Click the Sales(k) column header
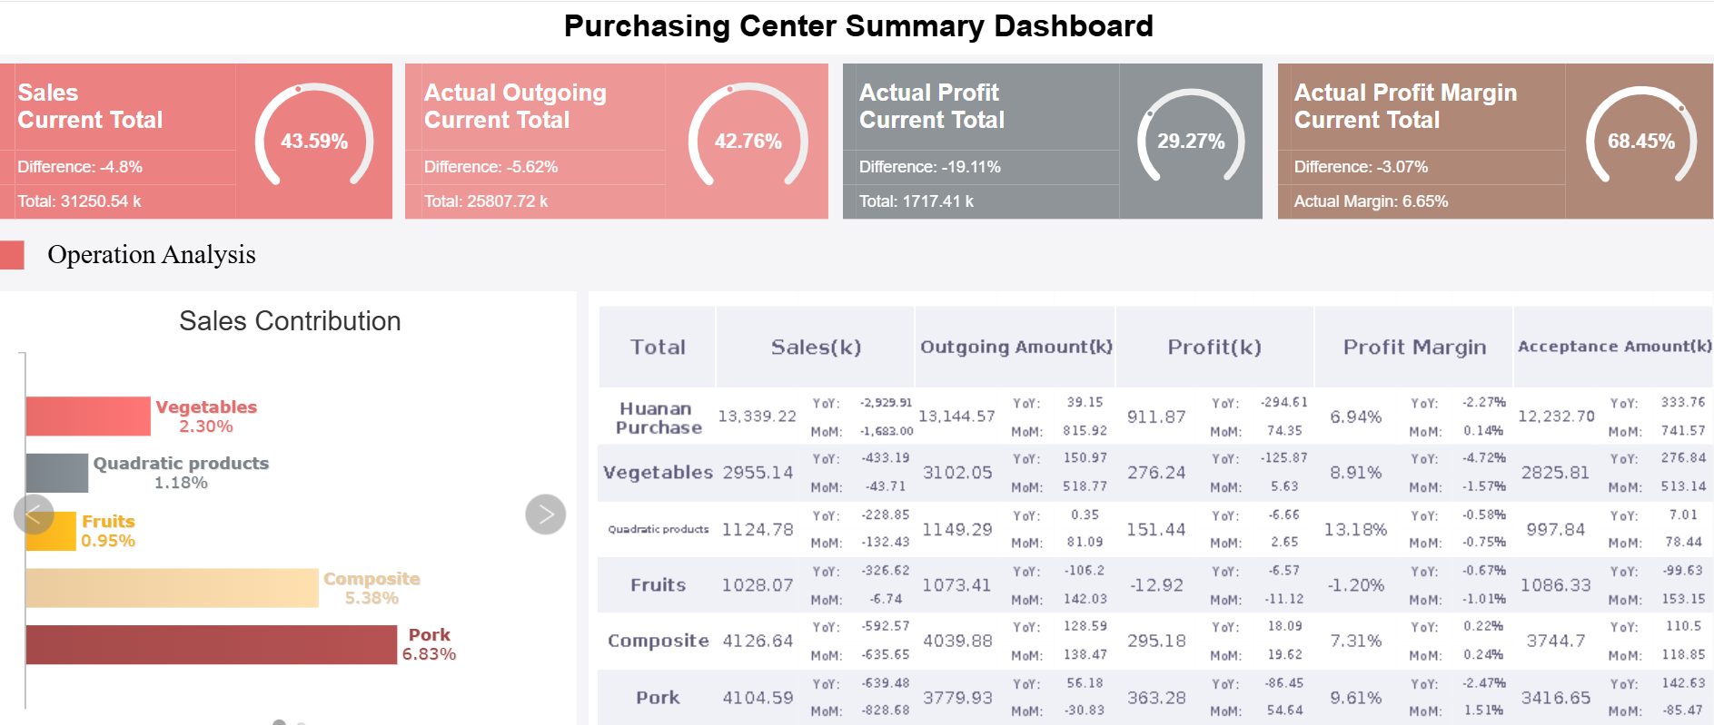1714x725 pixels. tap(816, 347)
